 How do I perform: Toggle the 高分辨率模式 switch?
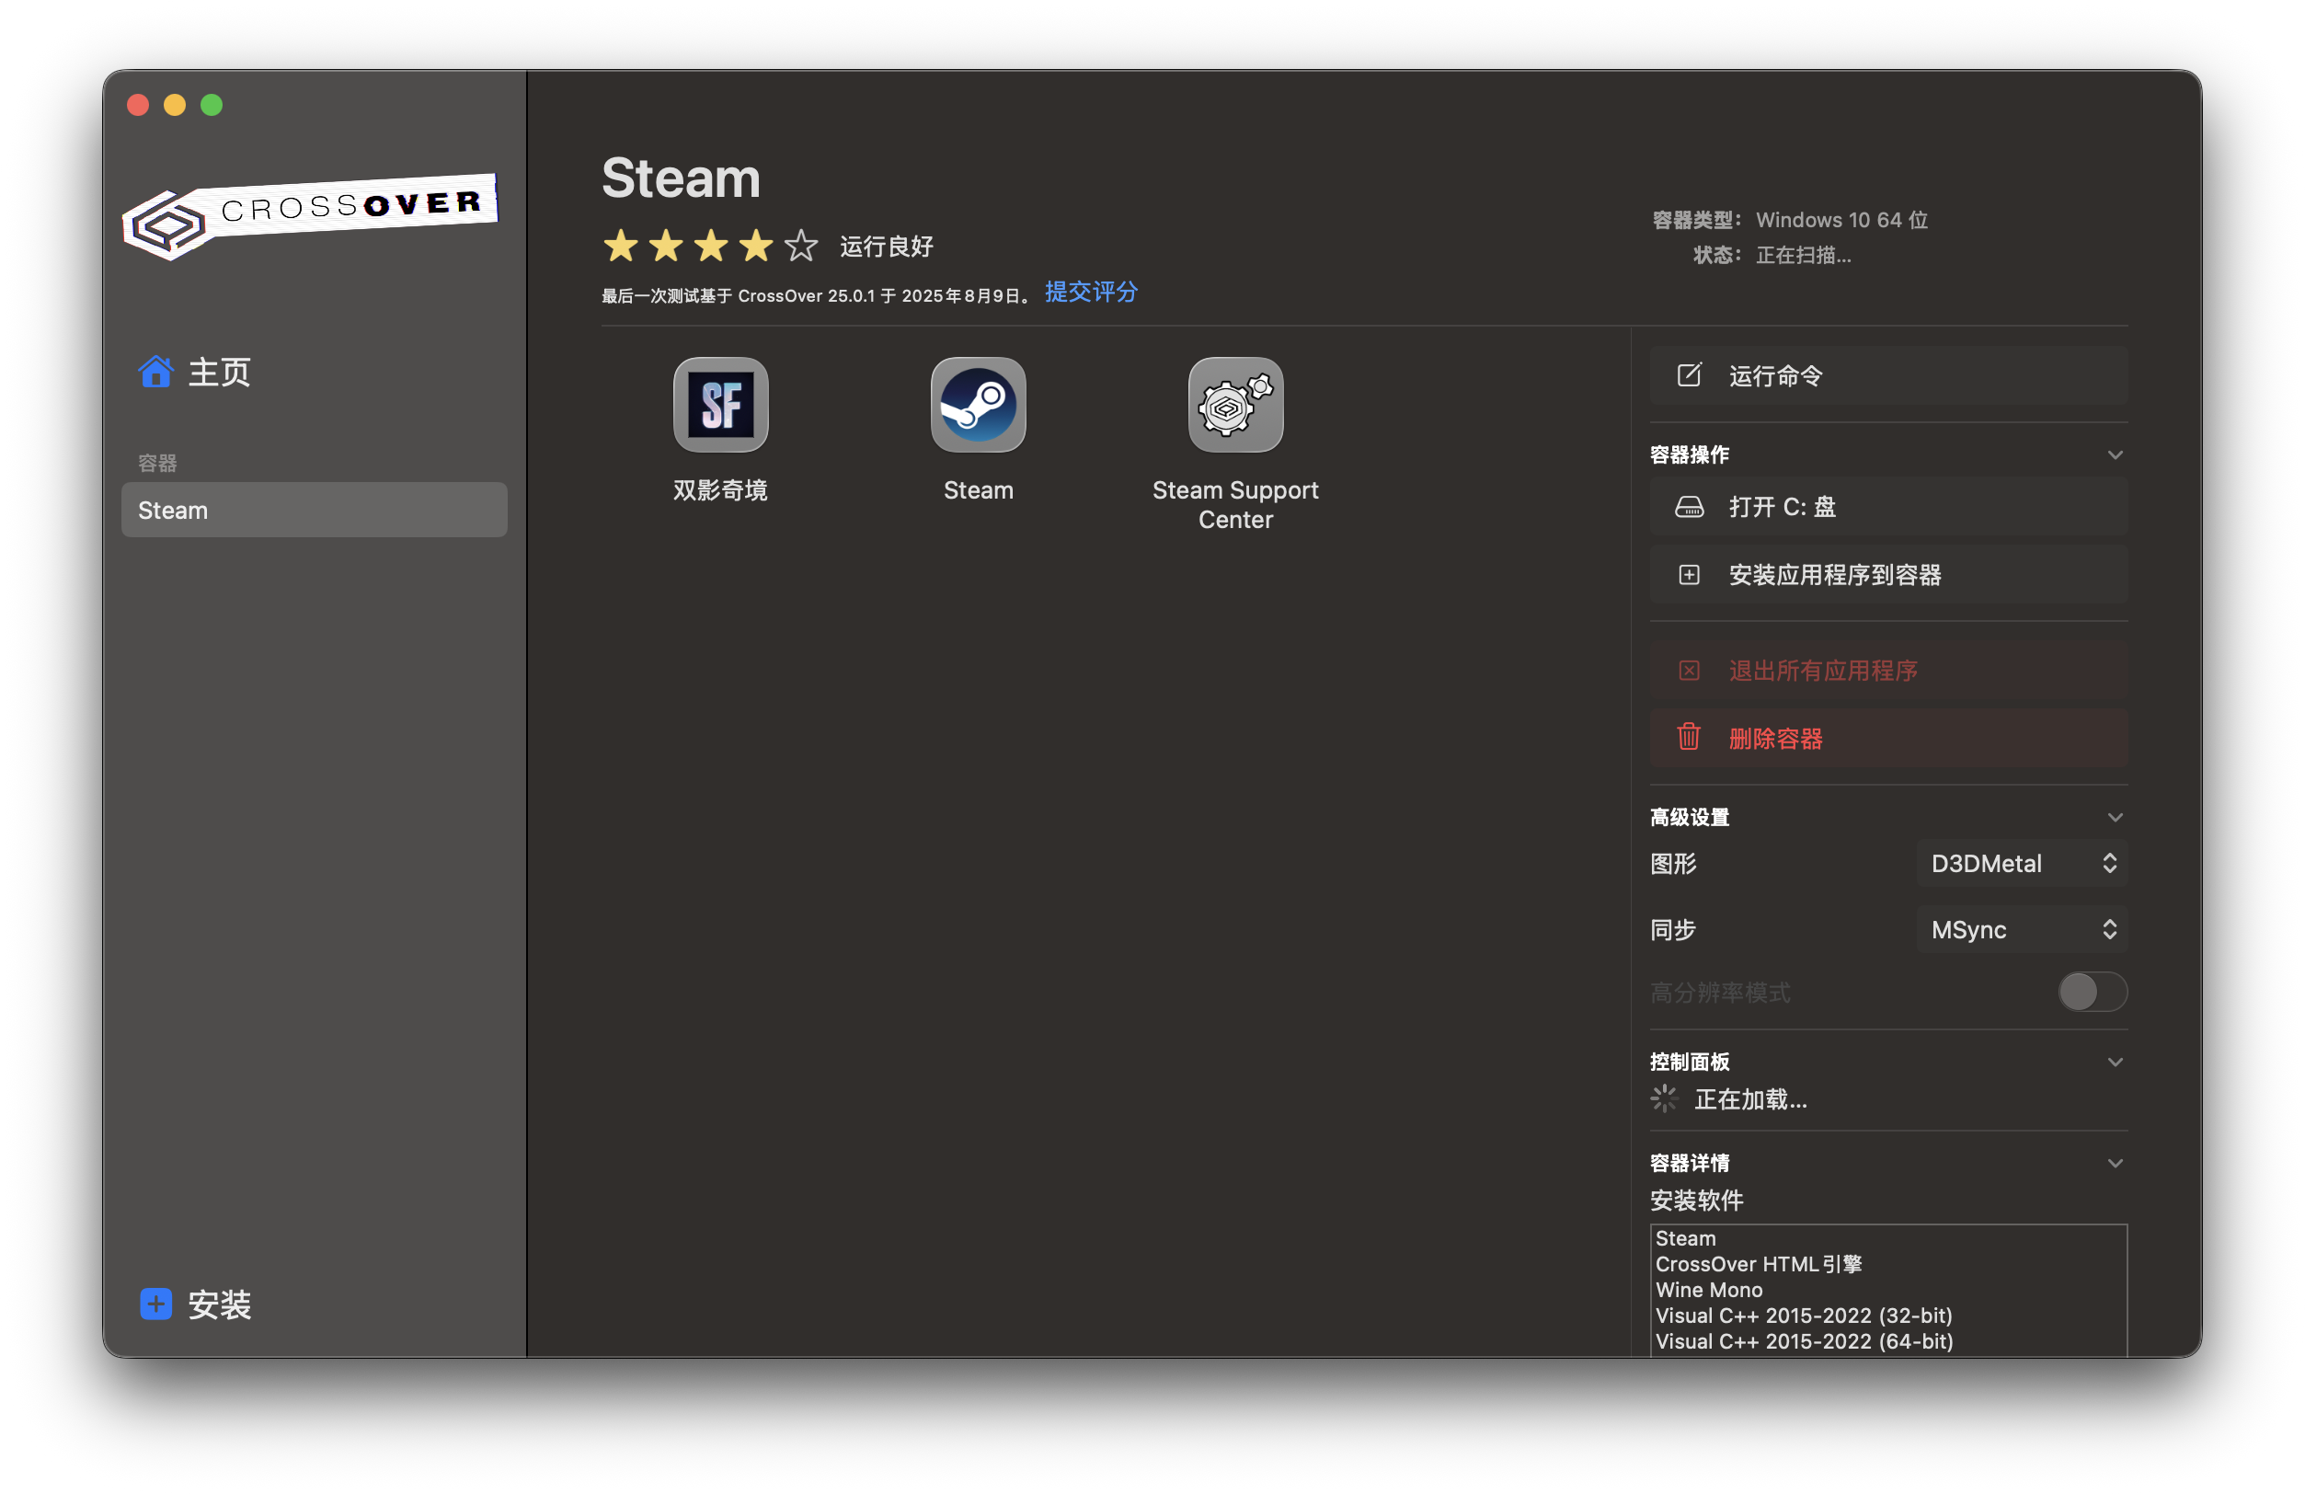2092,992
